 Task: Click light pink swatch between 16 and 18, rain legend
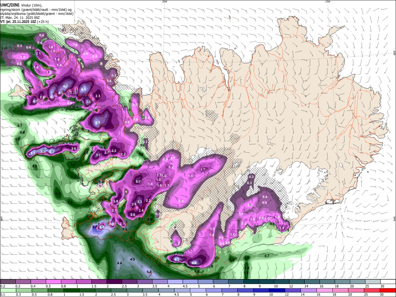click(x=325, y=290)
